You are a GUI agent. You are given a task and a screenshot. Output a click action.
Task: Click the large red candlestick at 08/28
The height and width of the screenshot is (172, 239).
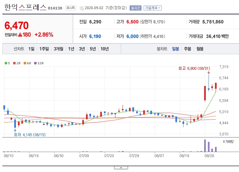(x=205, y=93)
